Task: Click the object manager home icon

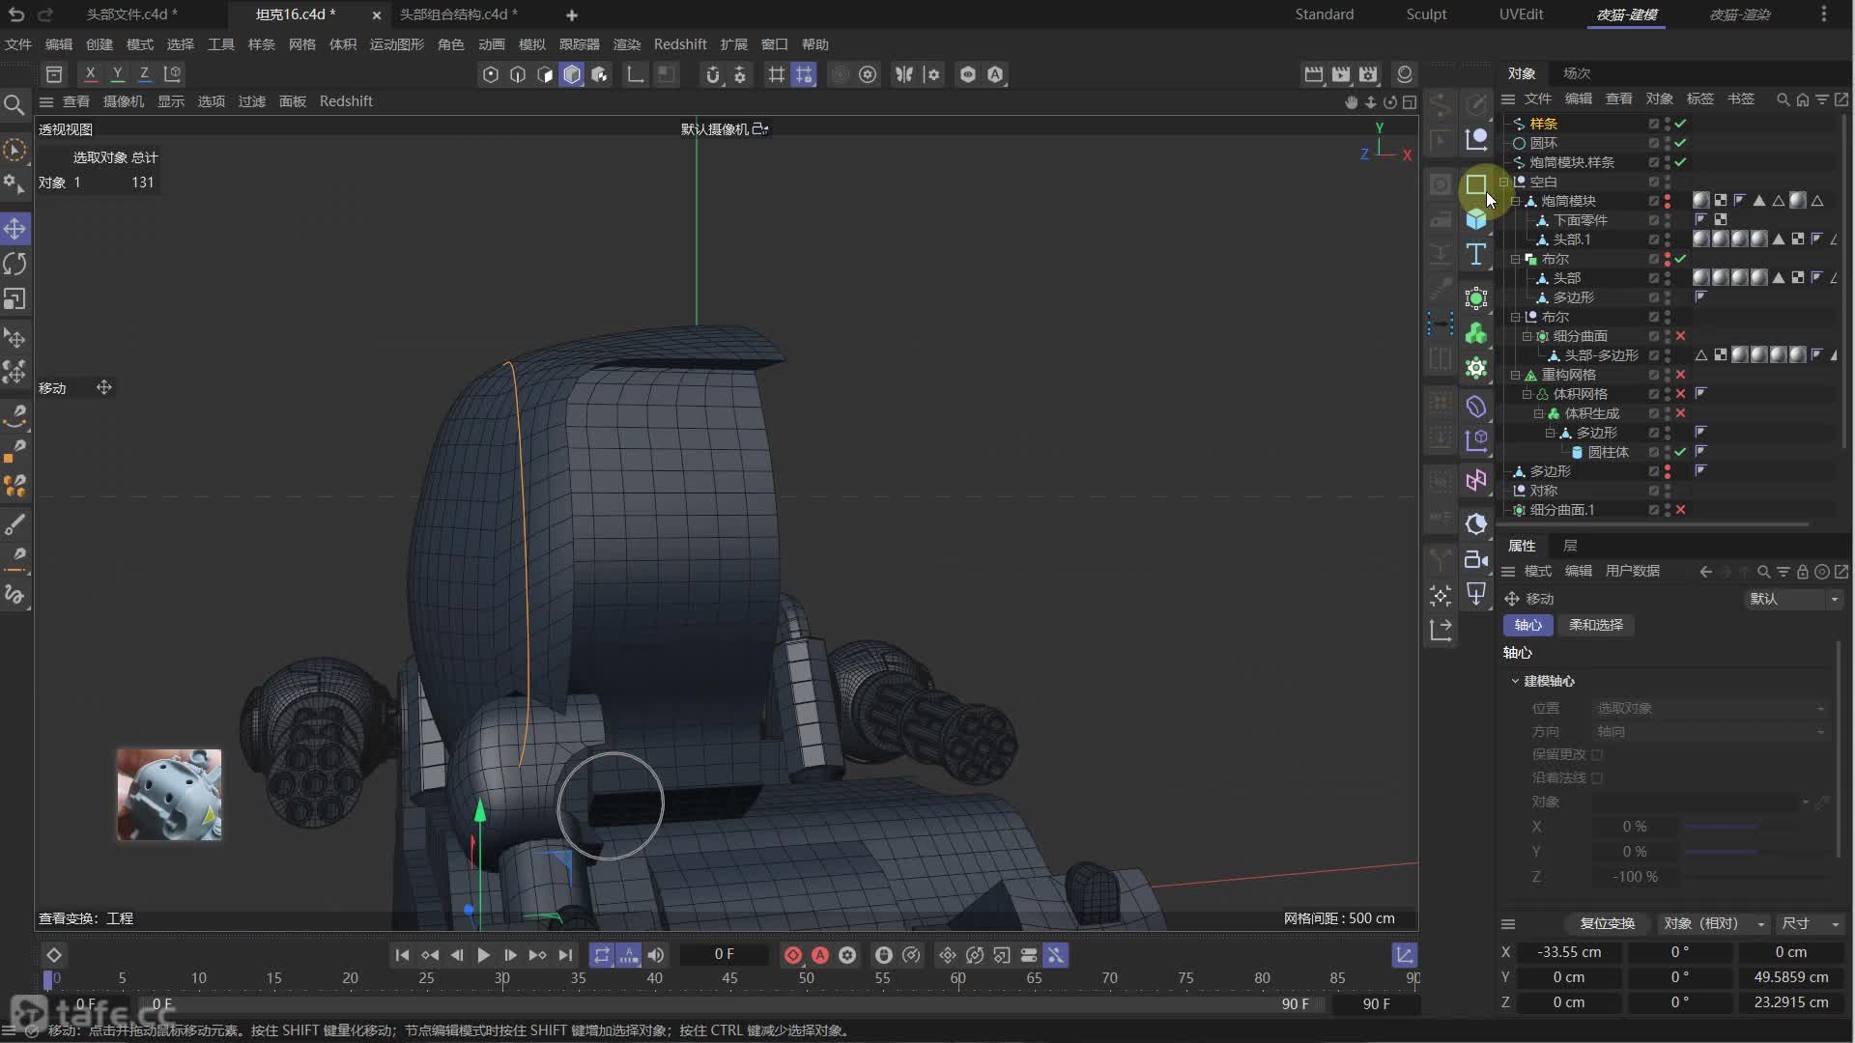Action: coord(1803,99)
